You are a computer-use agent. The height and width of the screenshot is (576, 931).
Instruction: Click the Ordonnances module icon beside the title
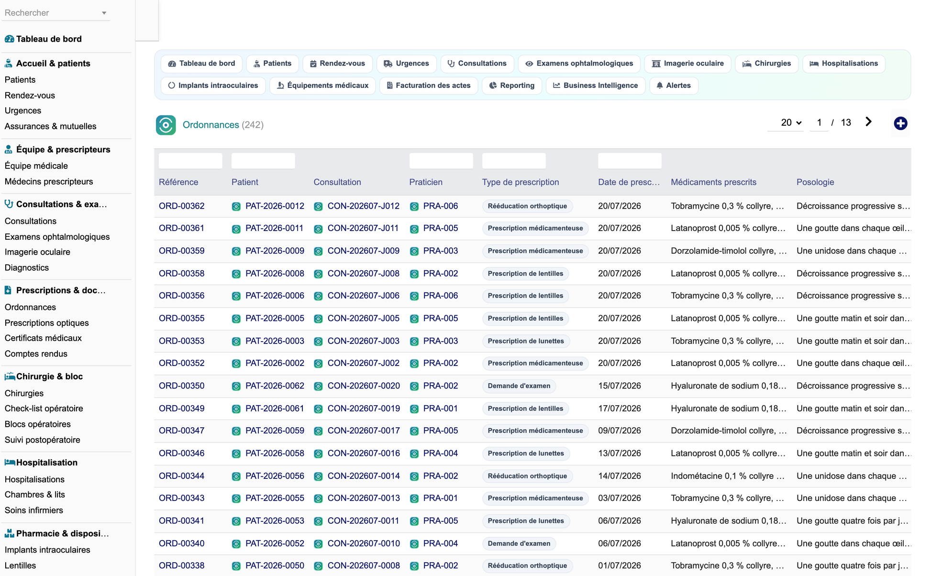pos(166,125)
